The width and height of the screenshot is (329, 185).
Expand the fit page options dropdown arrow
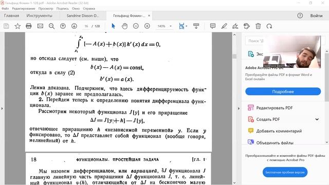pyautogui.click(x=187, y=26)
